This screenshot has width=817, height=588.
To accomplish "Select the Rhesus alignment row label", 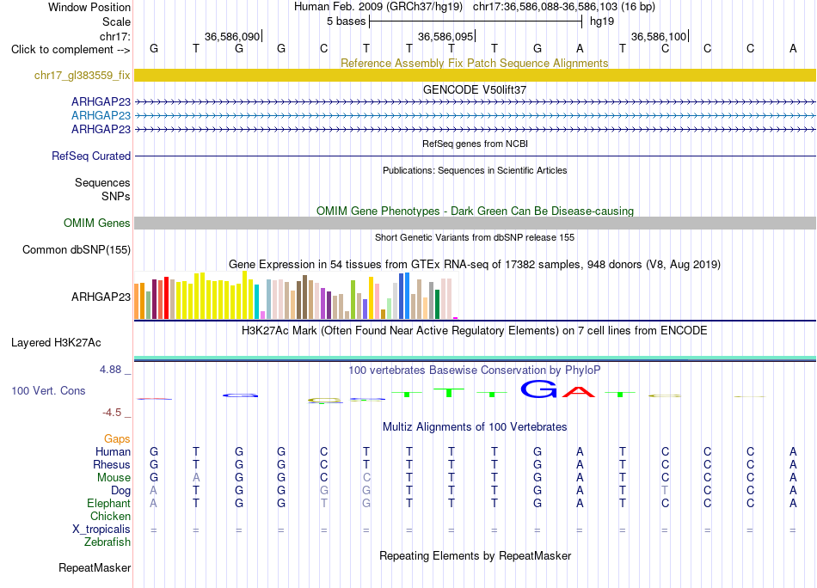I will pos(112,464).
